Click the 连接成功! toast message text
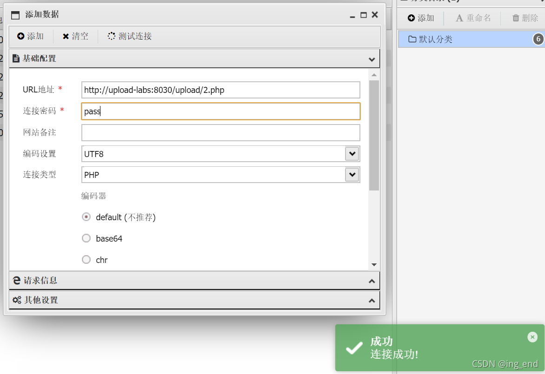 point(394,354)
